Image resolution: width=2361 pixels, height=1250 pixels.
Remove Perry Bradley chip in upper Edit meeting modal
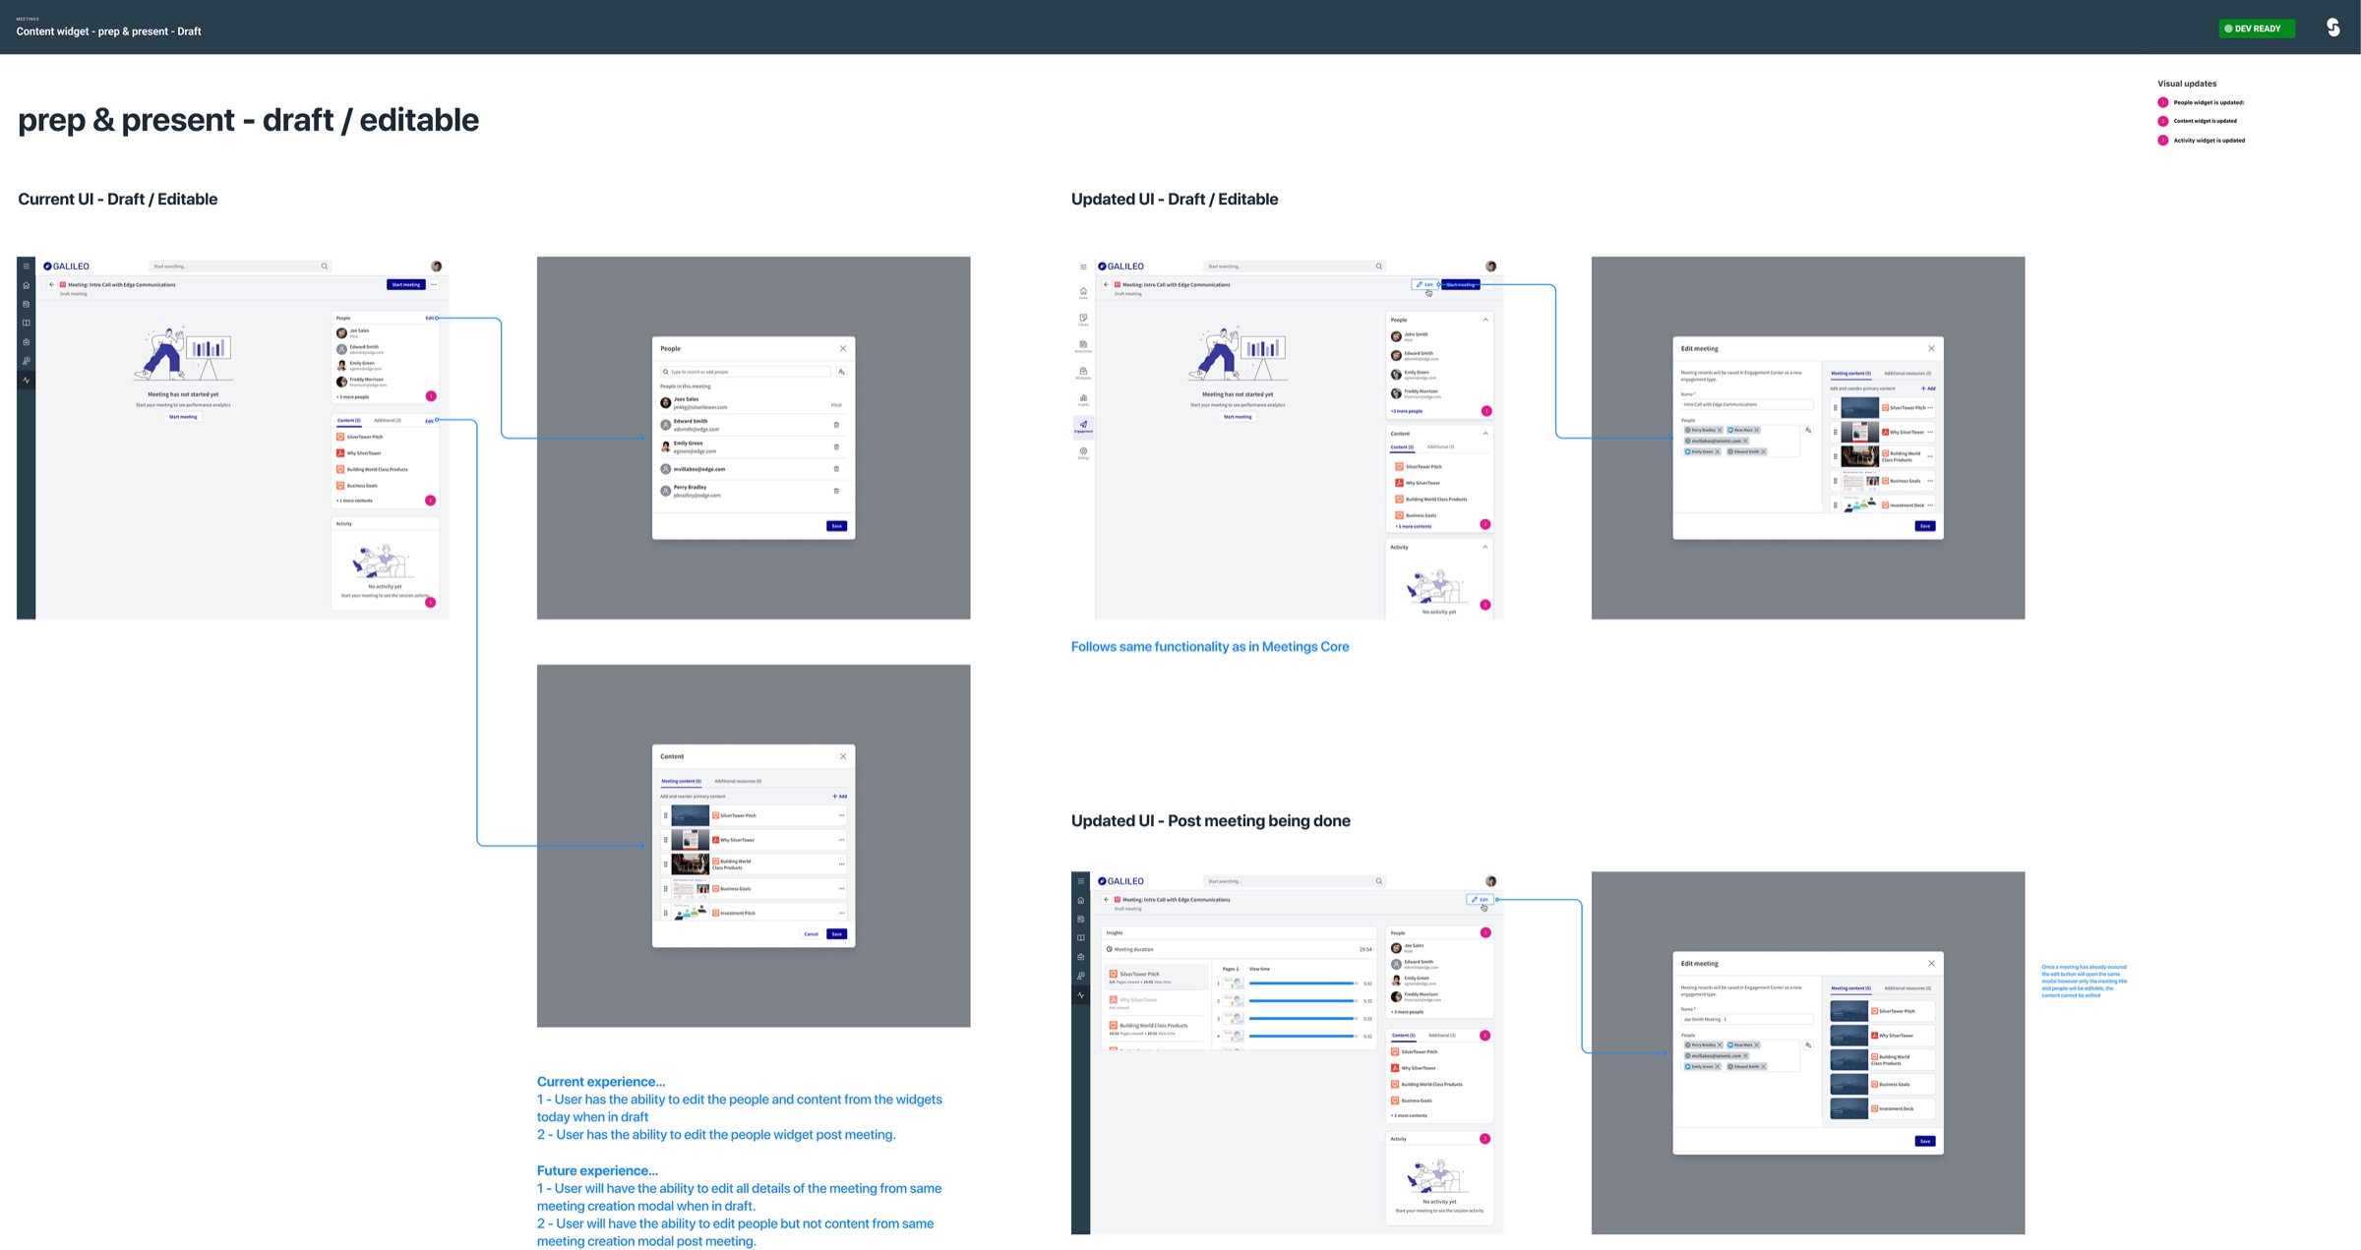click(x=1720, y=430)
